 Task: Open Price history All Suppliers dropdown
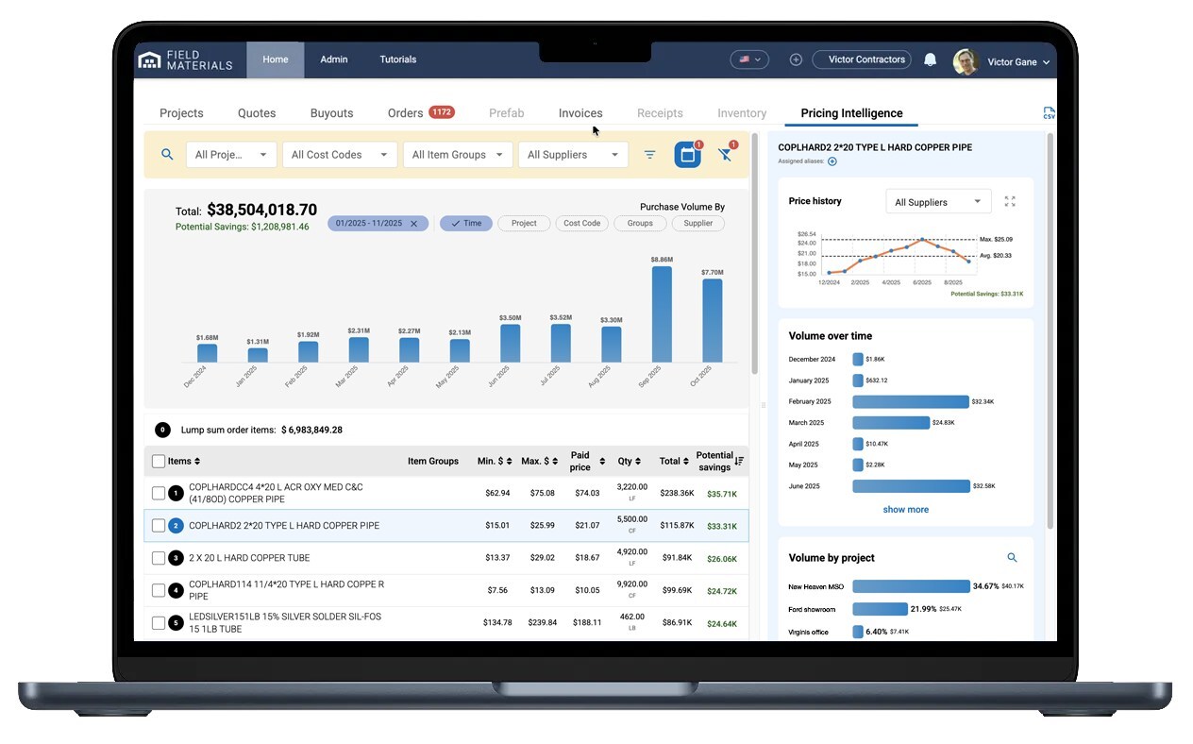[937, 202]
